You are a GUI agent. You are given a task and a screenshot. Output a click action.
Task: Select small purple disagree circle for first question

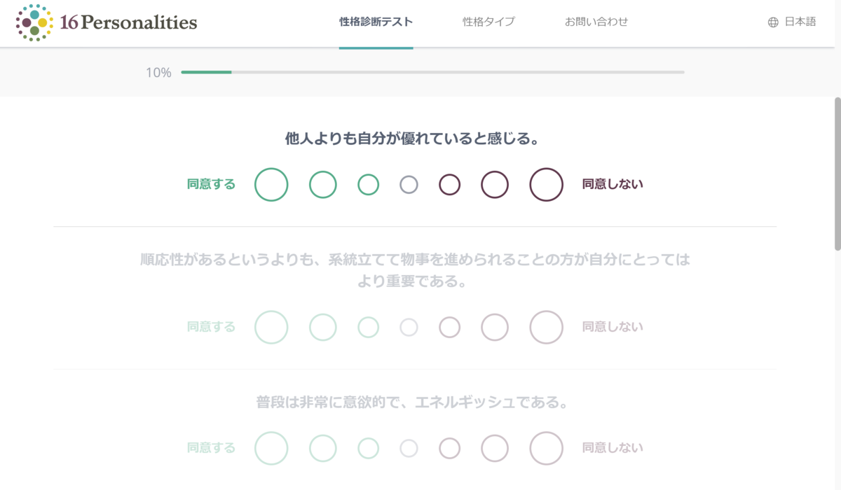pos(450,185)
